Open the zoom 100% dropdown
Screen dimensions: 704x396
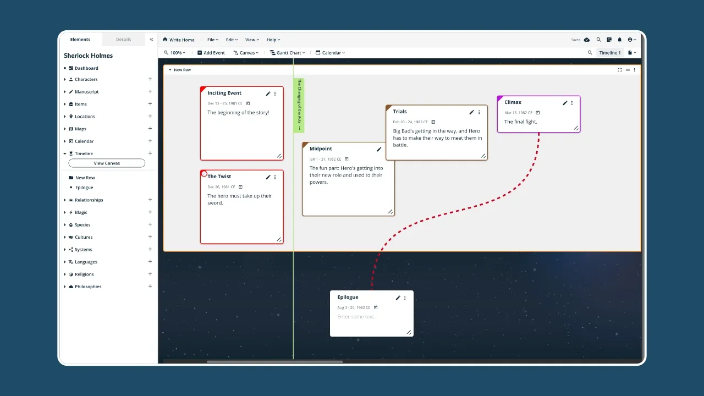click(174, 52)
